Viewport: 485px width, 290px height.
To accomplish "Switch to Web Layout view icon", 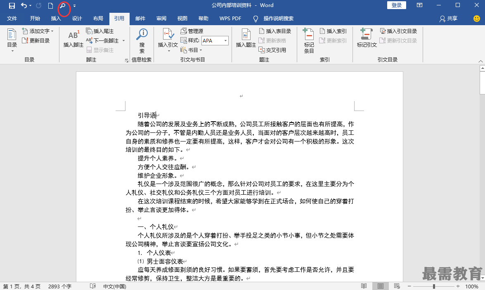I will point(397,286).
